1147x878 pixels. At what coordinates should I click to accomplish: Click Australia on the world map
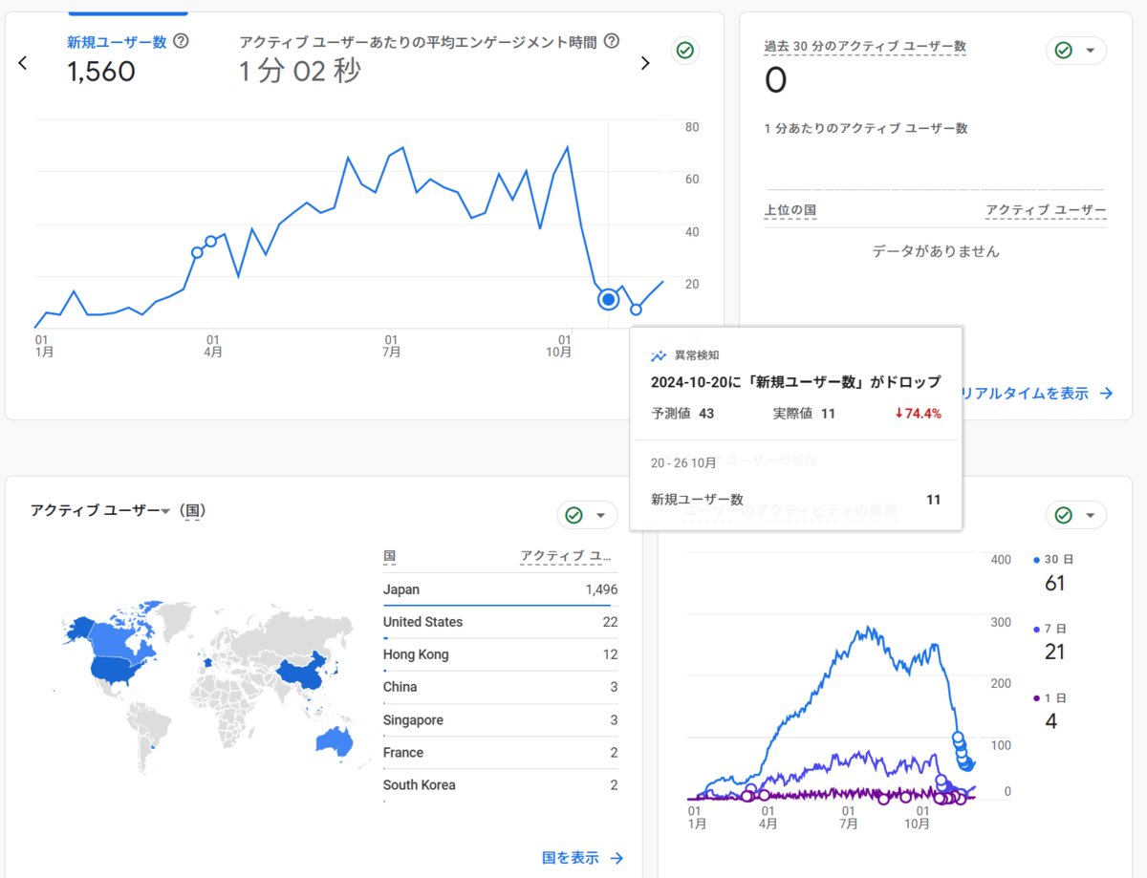pos(334,744)
